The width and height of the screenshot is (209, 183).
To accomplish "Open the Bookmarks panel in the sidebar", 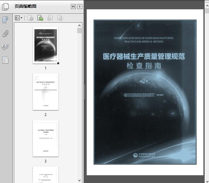I will [5, 20].
